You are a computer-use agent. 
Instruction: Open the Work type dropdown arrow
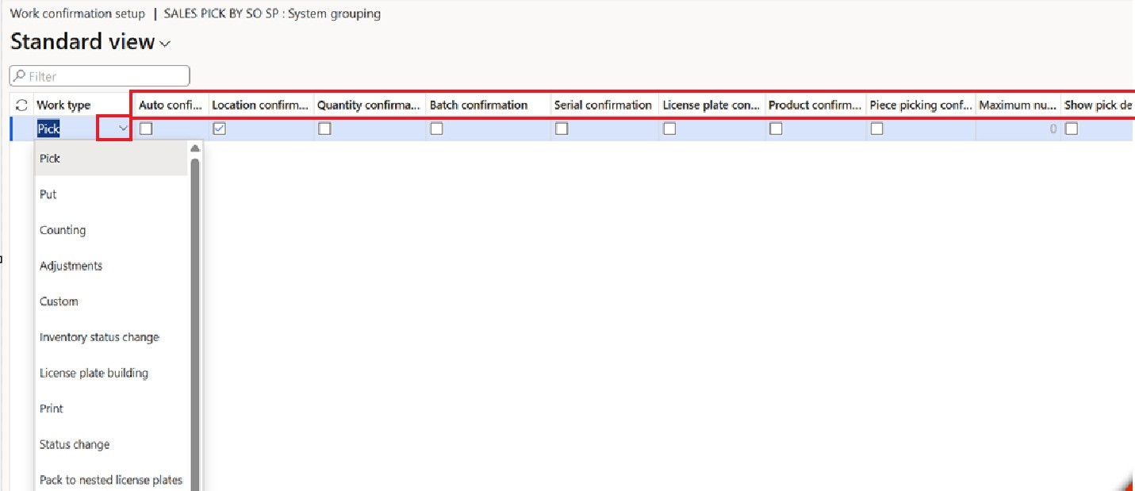coord(122,129)
